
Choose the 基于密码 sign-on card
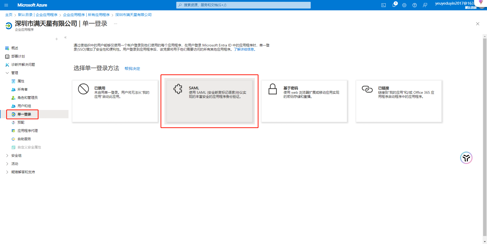[x=304, y=101]
